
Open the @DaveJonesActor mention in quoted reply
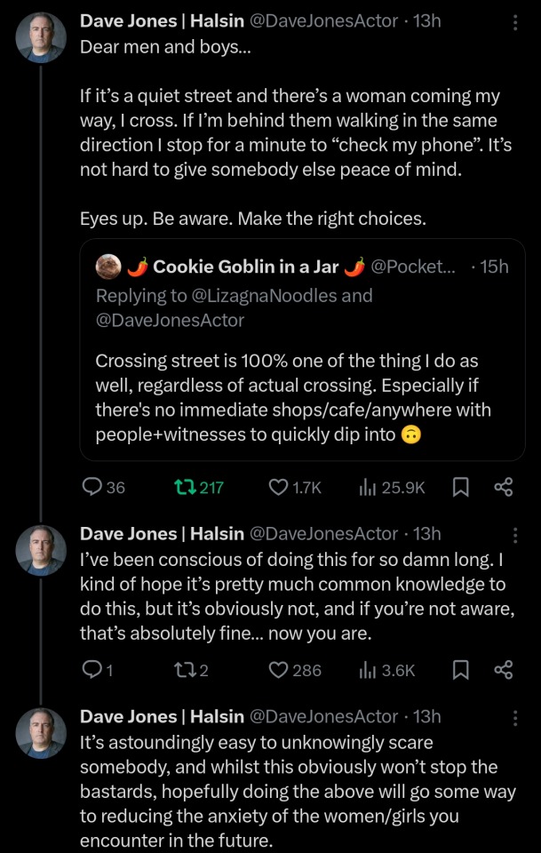(170, 320)
